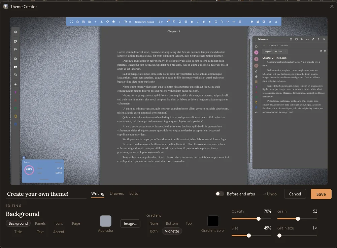
Task: Open the App color swatch
Action: (x=106, y=221)
